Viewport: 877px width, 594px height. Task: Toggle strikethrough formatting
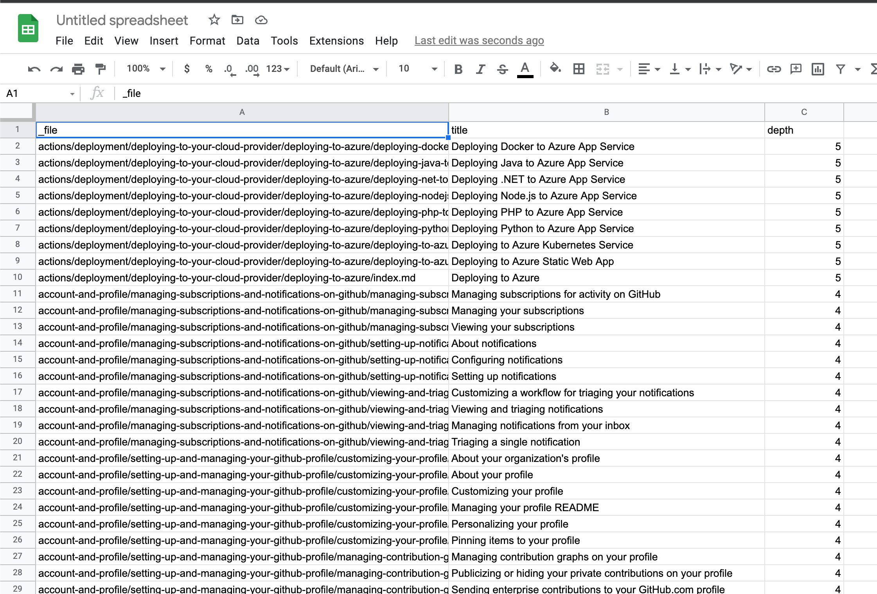click(502, 69)
